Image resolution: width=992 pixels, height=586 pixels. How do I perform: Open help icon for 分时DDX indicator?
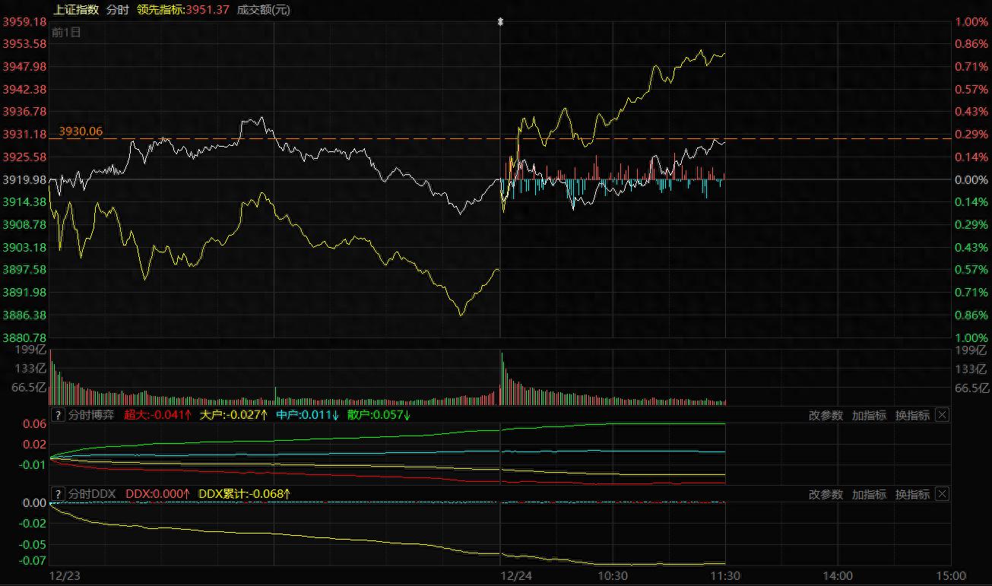[x=58, y=494]
